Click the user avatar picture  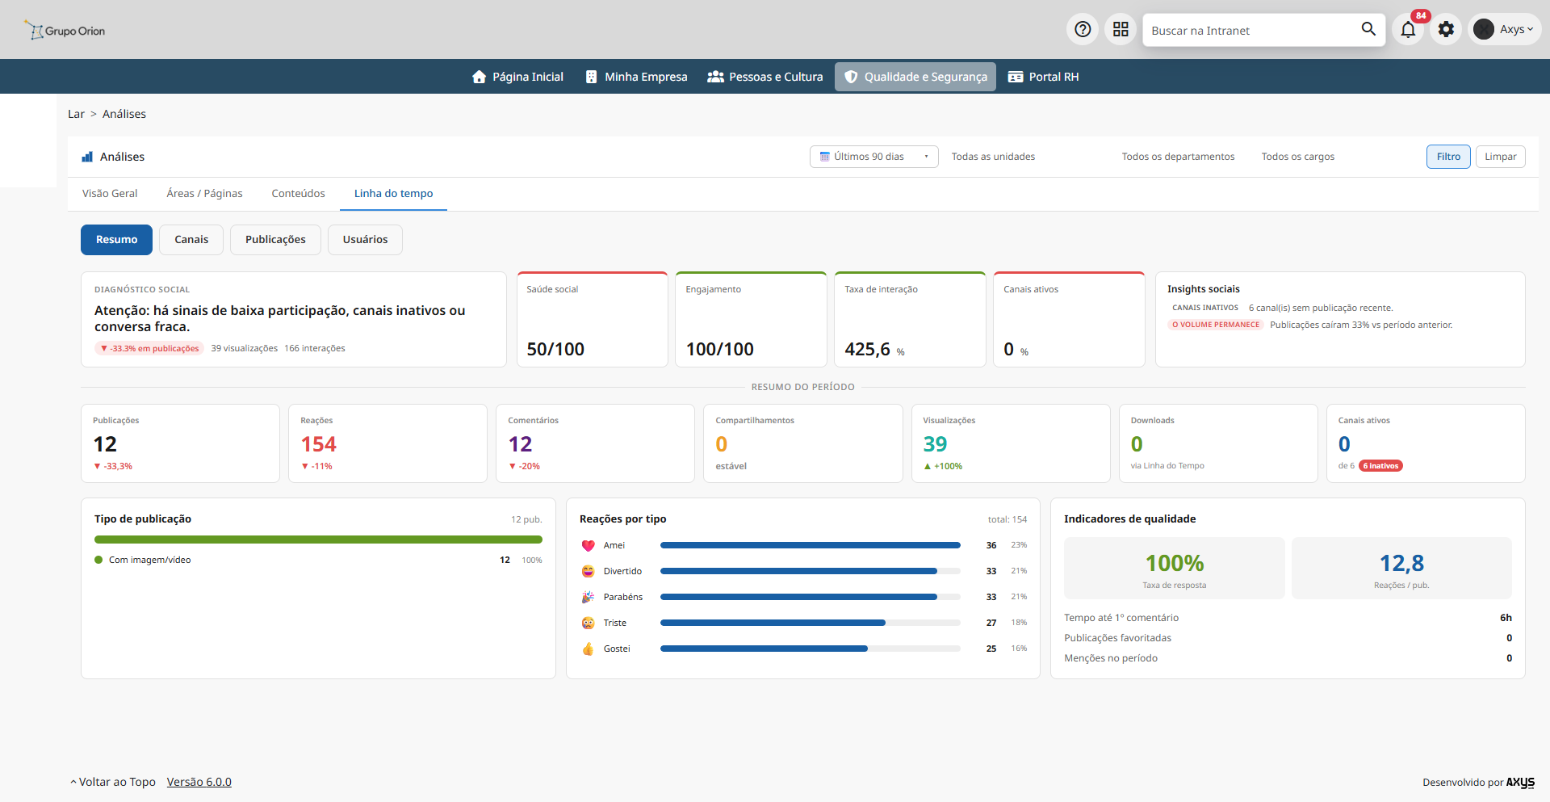pyautogui.click(x=1484, y=30)
